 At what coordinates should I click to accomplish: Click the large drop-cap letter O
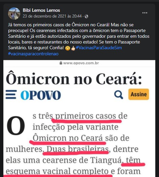16,125
